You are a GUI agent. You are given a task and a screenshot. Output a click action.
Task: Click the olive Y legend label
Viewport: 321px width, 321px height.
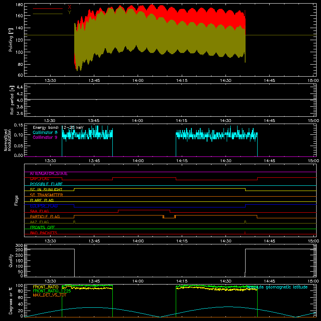point(69,12)
